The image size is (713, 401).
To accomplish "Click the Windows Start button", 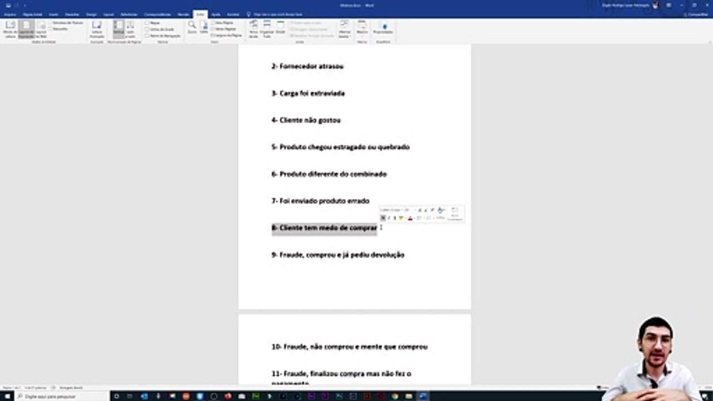I will [7, 396].
